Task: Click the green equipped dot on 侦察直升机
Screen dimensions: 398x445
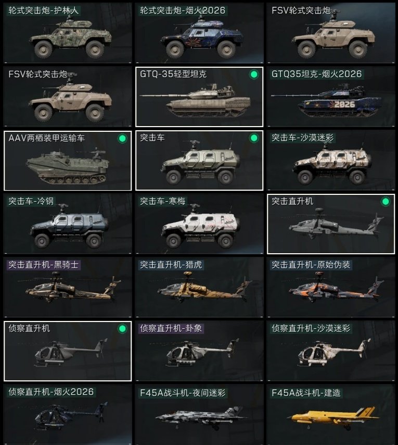Action: click(x=122, y=329)
